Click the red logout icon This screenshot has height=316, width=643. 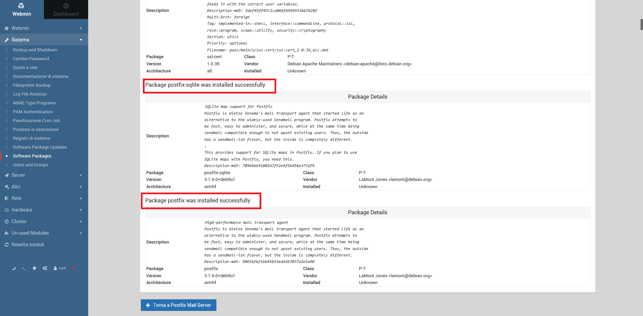point(73,268)
